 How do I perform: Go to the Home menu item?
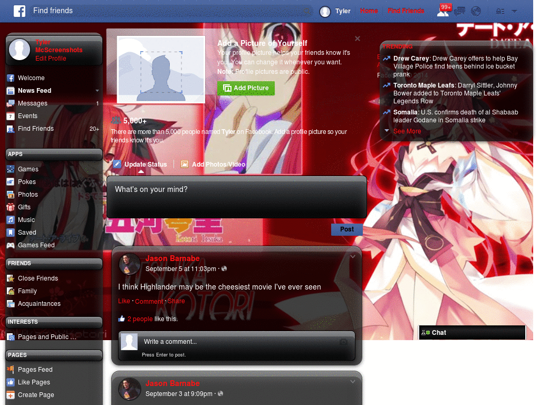[369, 11]
